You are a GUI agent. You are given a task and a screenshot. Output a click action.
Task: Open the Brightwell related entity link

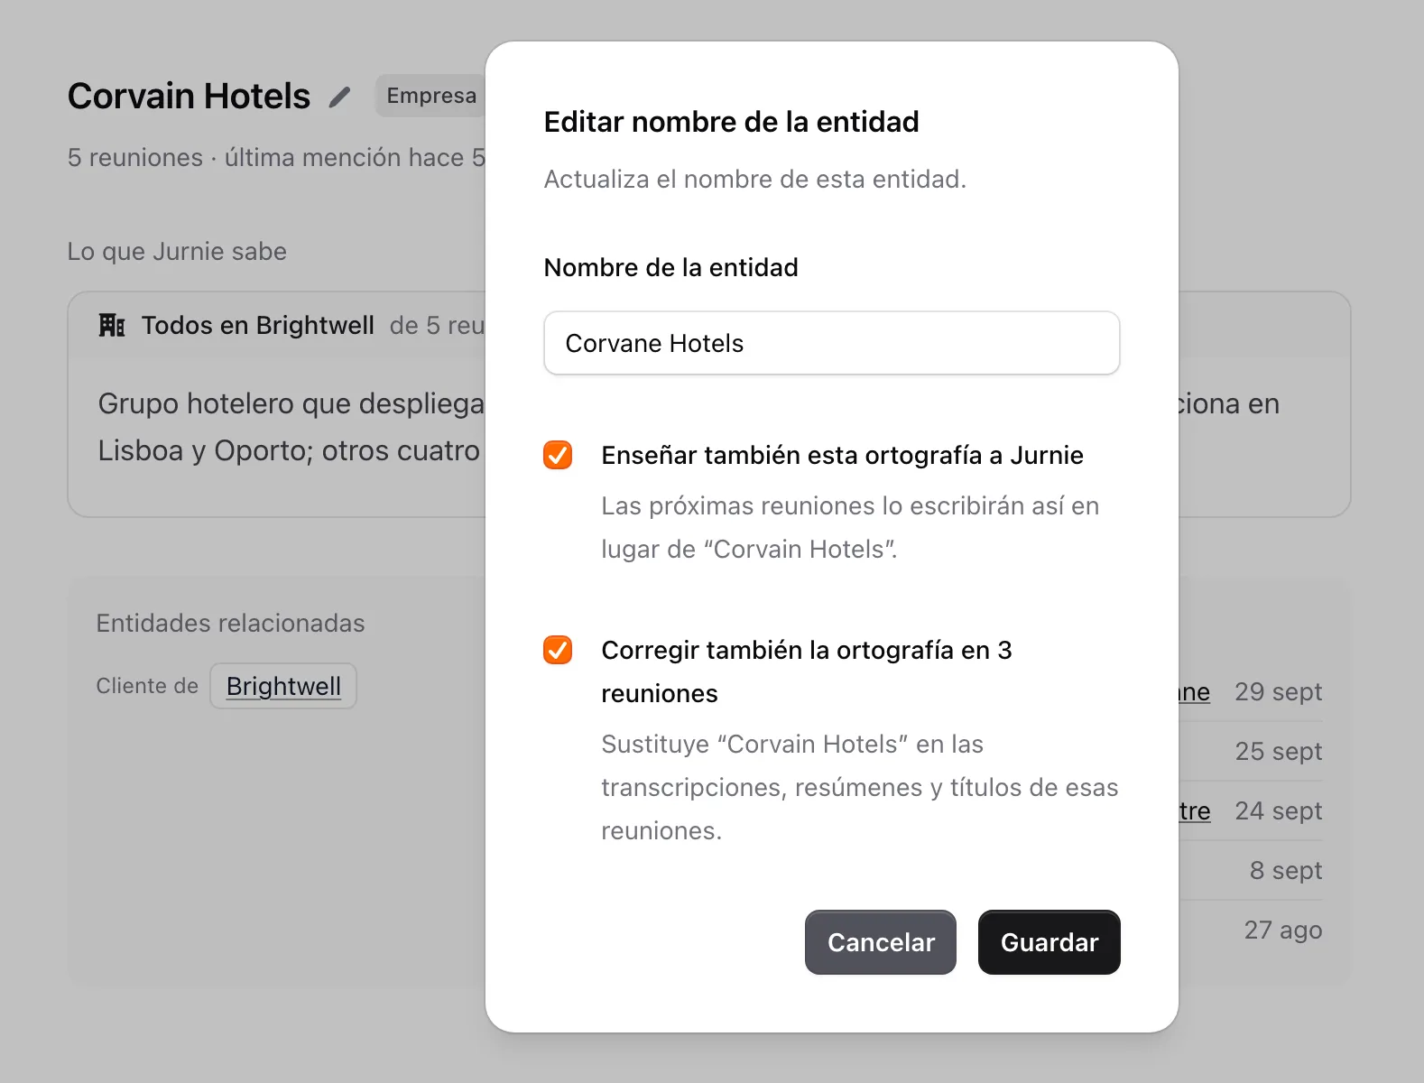pos(283,686)
